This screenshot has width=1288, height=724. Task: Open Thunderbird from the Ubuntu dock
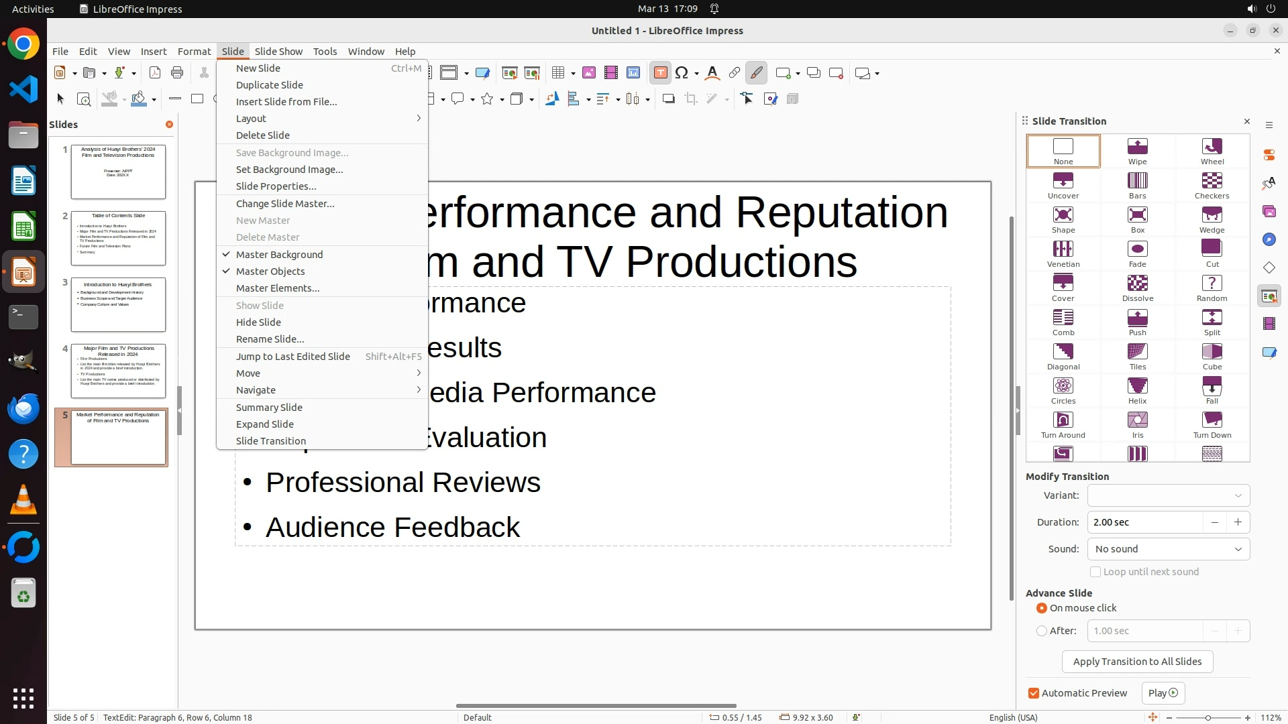(x=23, y=408)
